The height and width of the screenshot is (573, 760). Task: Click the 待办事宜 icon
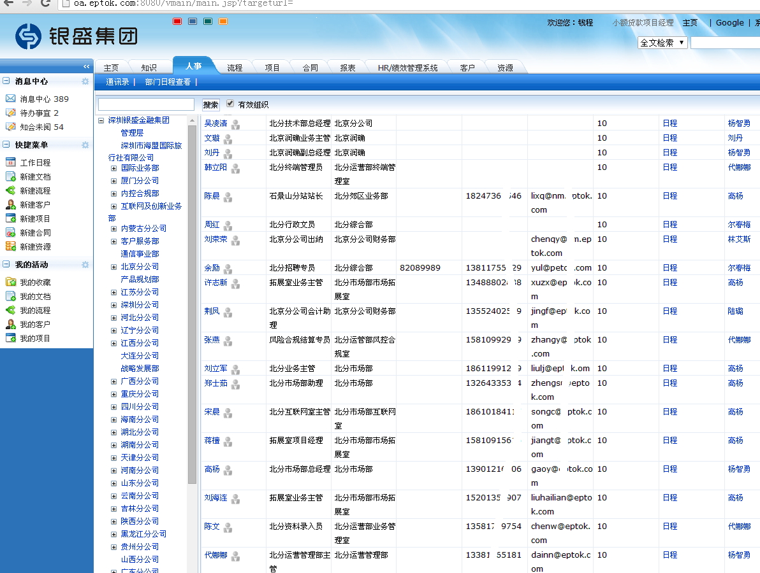click(x=11, y=113)
